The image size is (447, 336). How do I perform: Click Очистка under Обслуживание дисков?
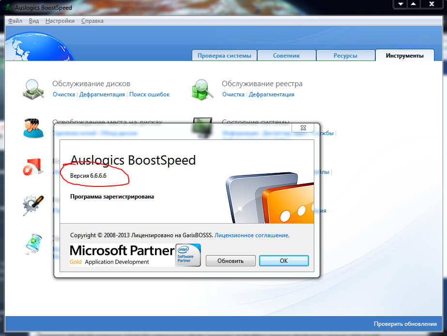(64, 94)
